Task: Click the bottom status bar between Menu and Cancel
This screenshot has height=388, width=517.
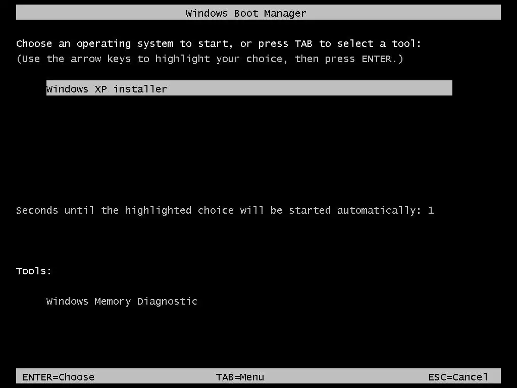Action: [x=346, y=376]
